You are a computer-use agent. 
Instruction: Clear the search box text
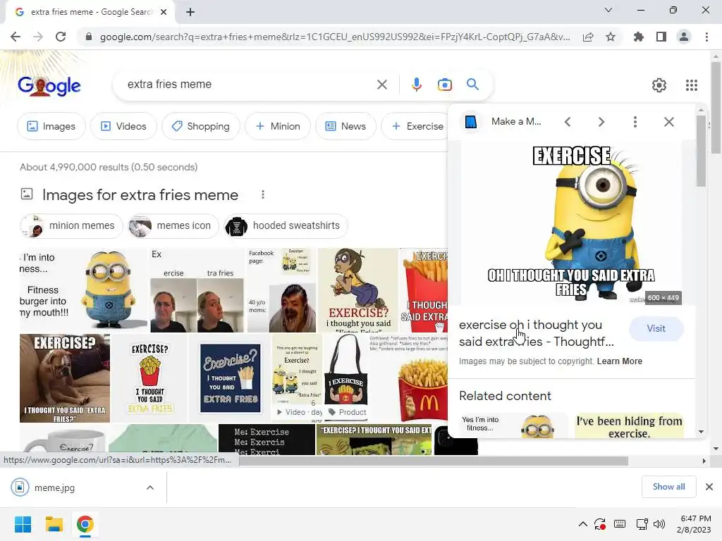click(381, 85)
